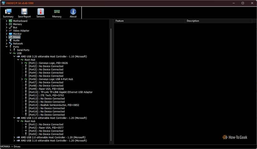Click the tree panel vertical scrollbar
The image size is (257, 149).
[111, 85]
